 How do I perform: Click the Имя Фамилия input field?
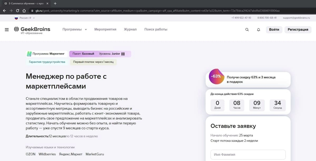pos(248,155)
